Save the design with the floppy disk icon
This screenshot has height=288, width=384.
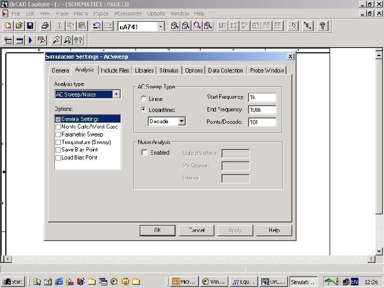tap(30, 26)
